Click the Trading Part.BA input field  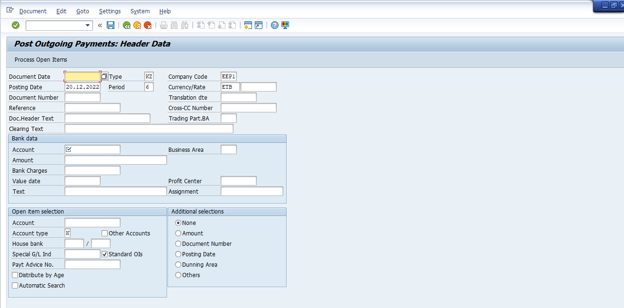tap(229, 118)
